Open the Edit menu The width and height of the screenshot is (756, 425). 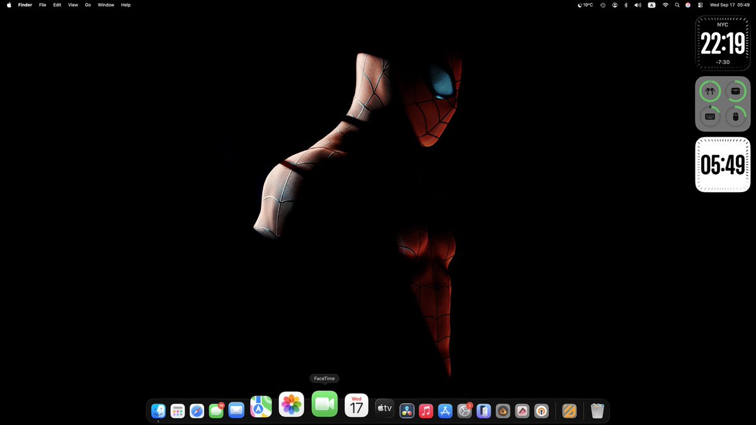tap(57, 4)
